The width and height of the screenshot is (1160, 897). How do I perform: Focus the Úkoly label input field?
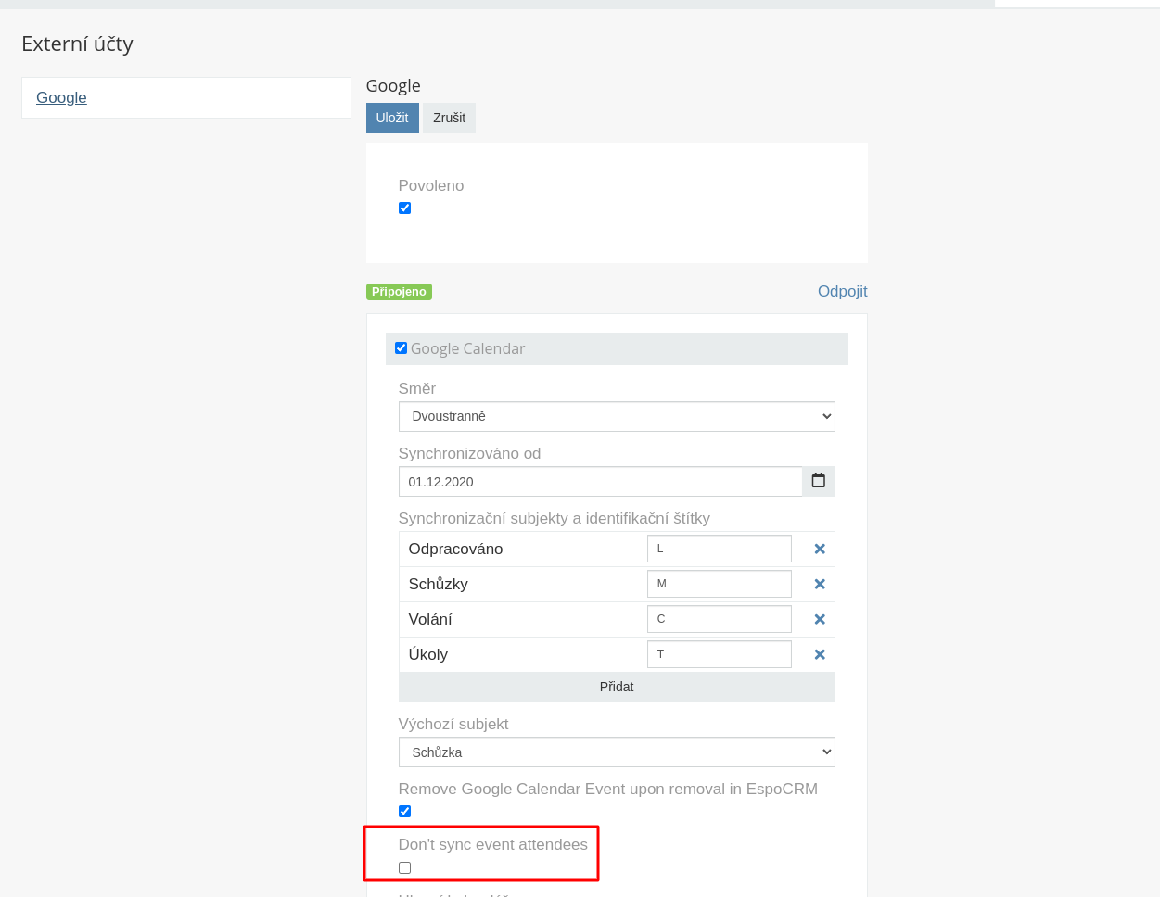tap(719, 654)
